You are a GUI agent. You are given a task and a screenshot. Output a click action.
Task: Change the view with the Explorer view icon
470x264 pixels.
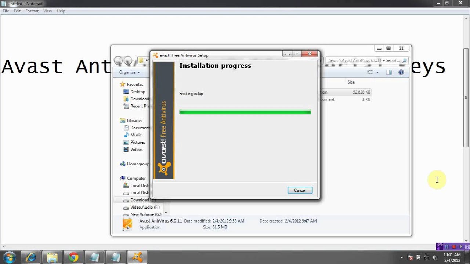[370, 72]
